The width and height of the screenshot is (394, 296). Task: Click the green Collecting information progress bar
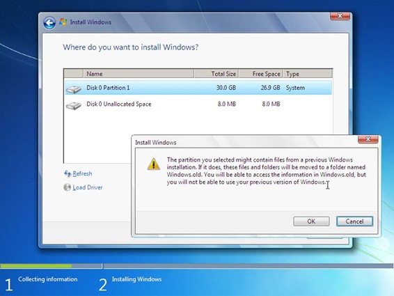pos(36,266)
